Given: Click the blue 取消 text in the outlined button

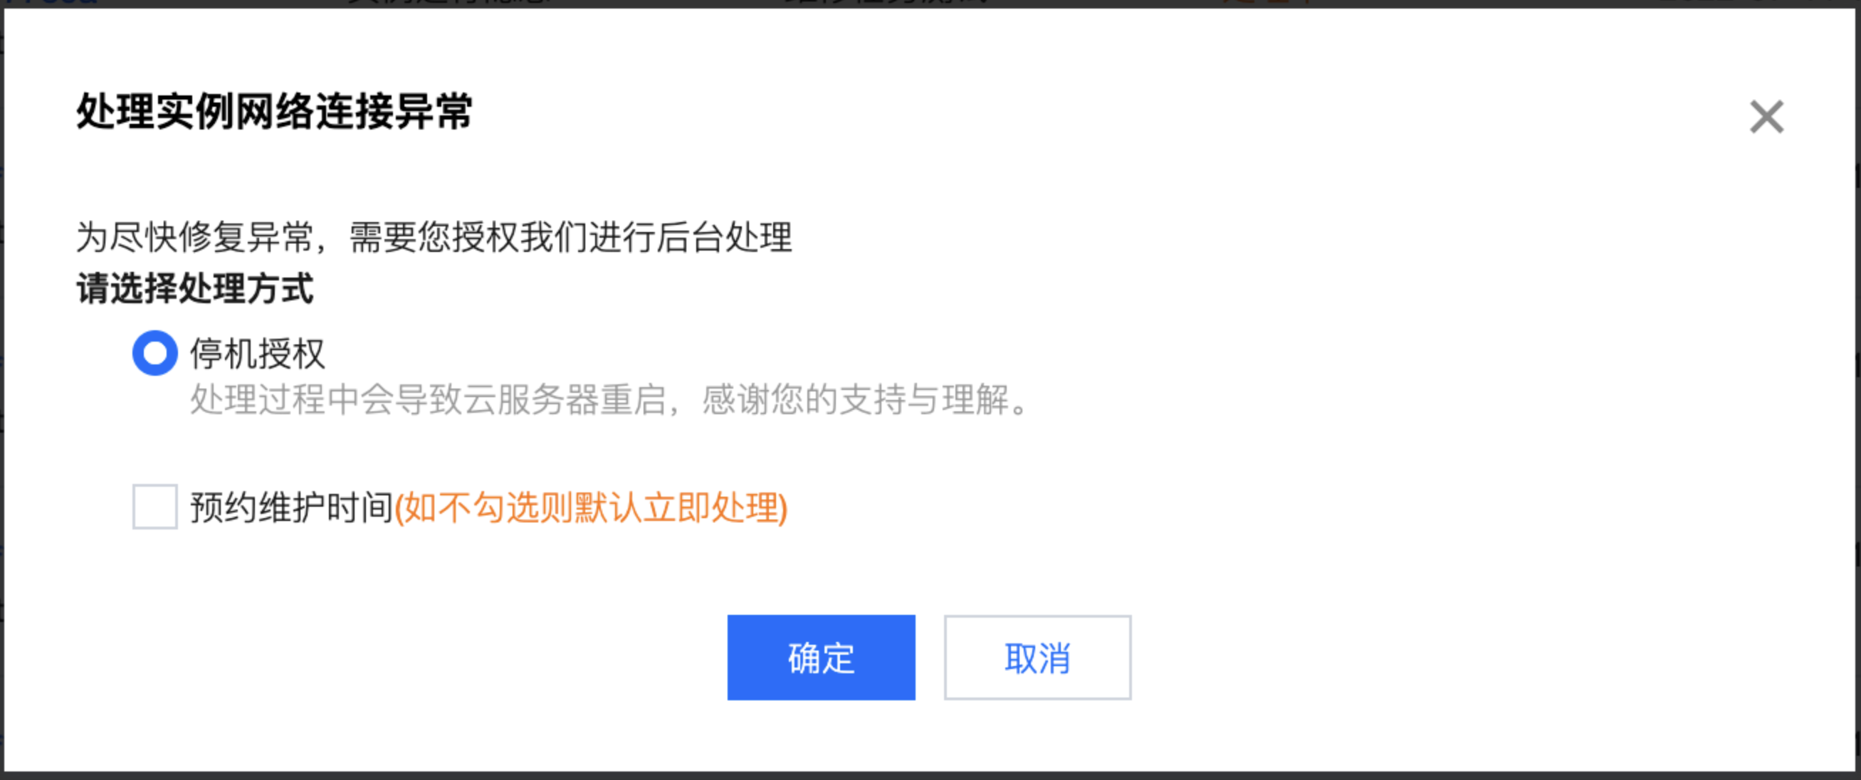Looking at the screenshot, I should pyautogui.click(x=1037, y=658).
